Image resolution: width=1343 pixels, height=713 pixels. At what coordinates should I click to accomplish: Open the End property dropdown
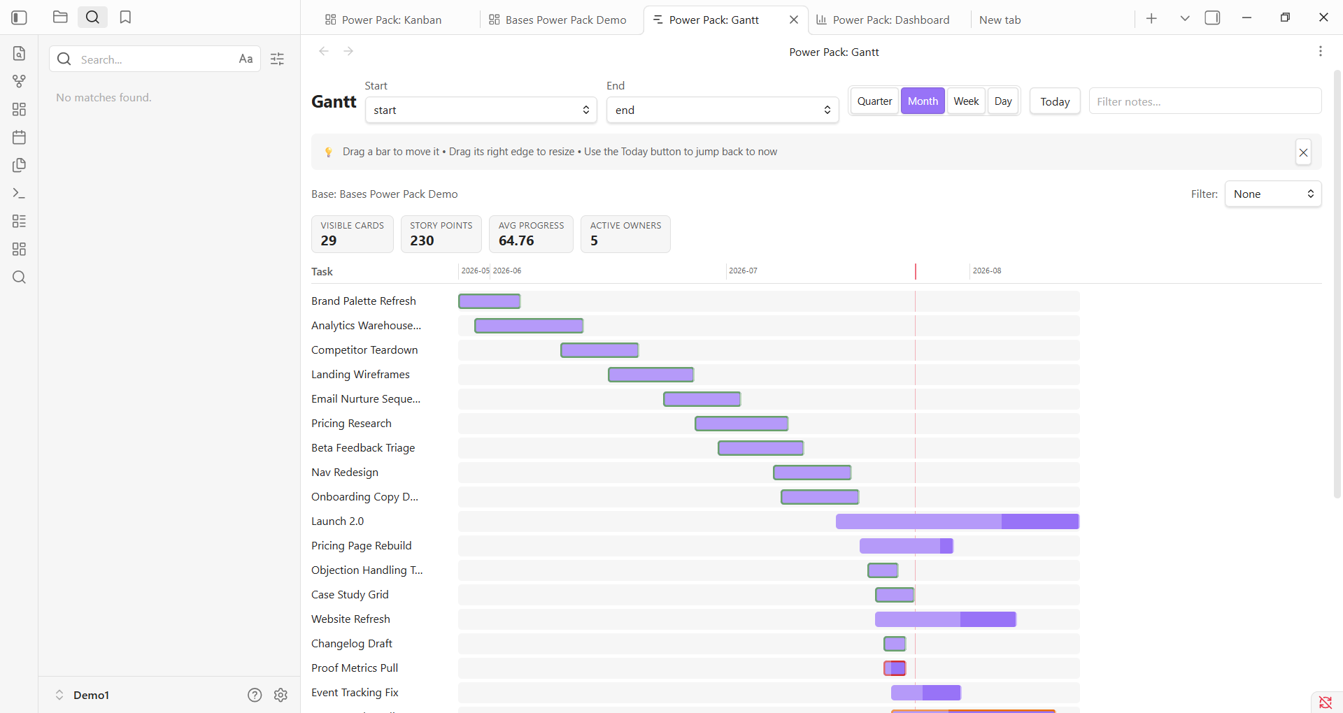coord(723,110)
